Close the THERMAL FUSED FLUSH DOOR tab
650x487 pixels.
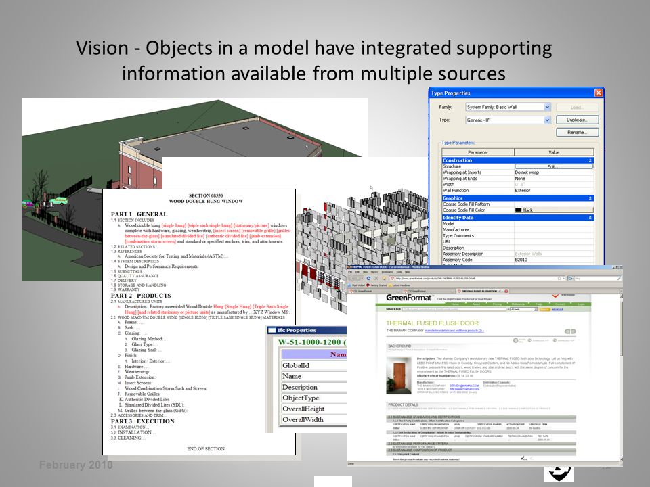click(506, 291)
